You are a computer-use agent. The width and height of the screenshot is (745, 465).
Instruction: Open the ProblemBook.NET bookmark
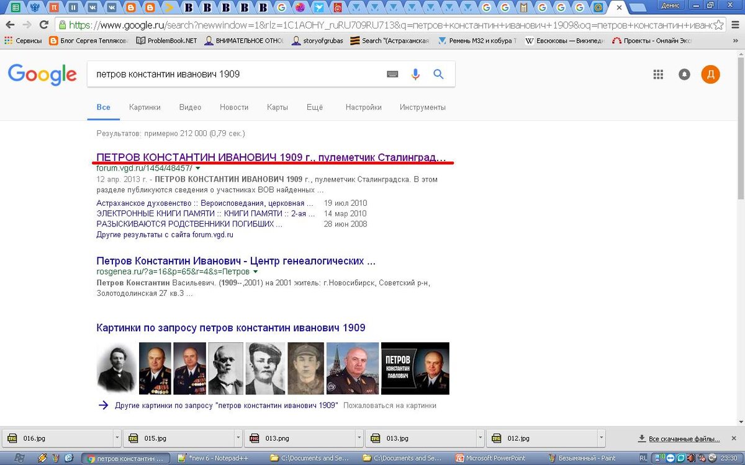(x=166, y=41)
